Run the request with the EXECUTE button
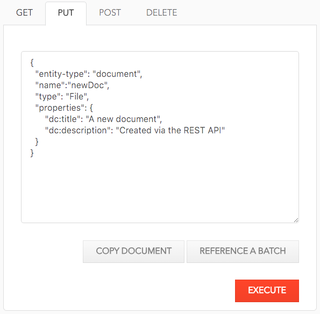 coord(267,291)
